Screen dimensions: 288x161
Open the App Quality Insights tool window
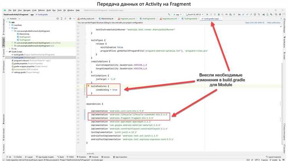tap(45, 157)
